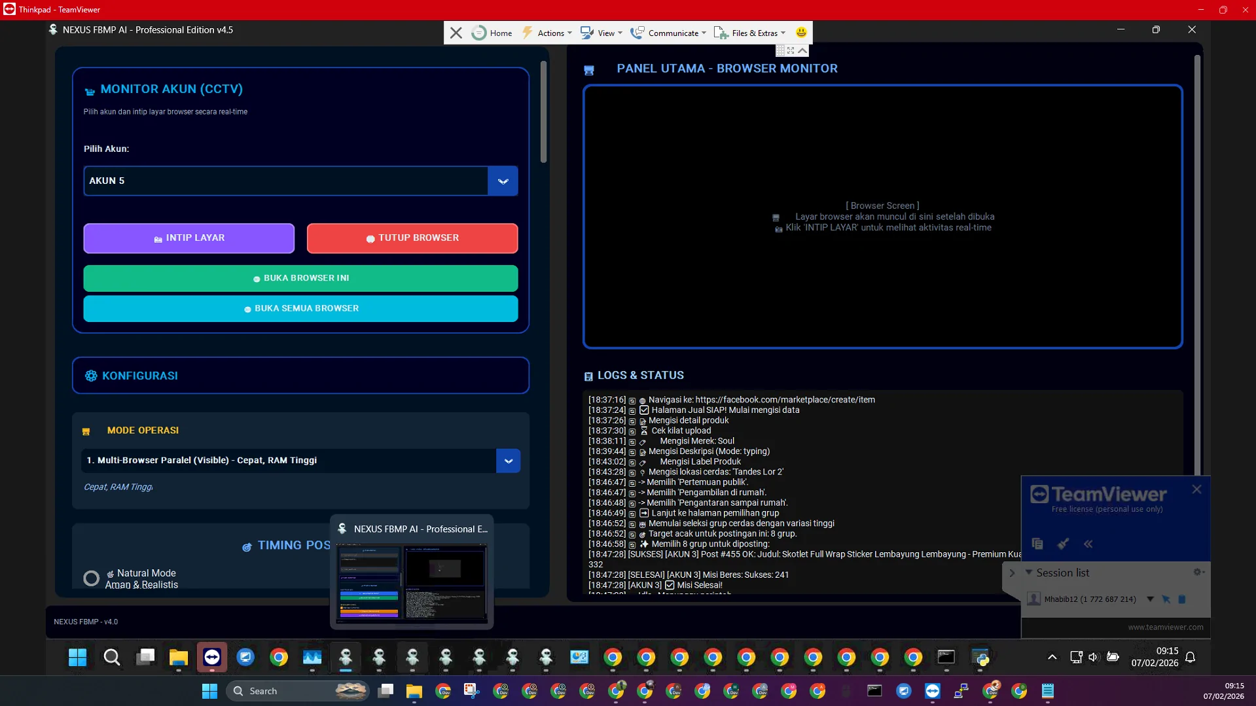Image resolution: width=1256 pixels, height=706 pixels.
Task: Open the Session list gear settings
Action: pos(1198,572)
